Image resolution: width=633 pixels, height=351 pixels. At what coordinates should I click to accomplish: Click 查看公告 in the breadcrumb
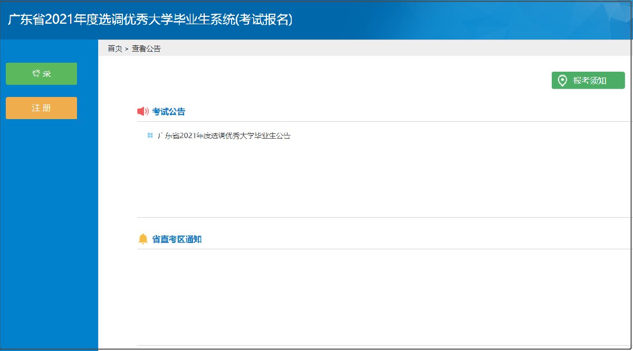(146, 48)
